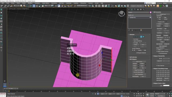Screen dimensions: 172x97
Task: Open the Animation menu
Action: 37,3
